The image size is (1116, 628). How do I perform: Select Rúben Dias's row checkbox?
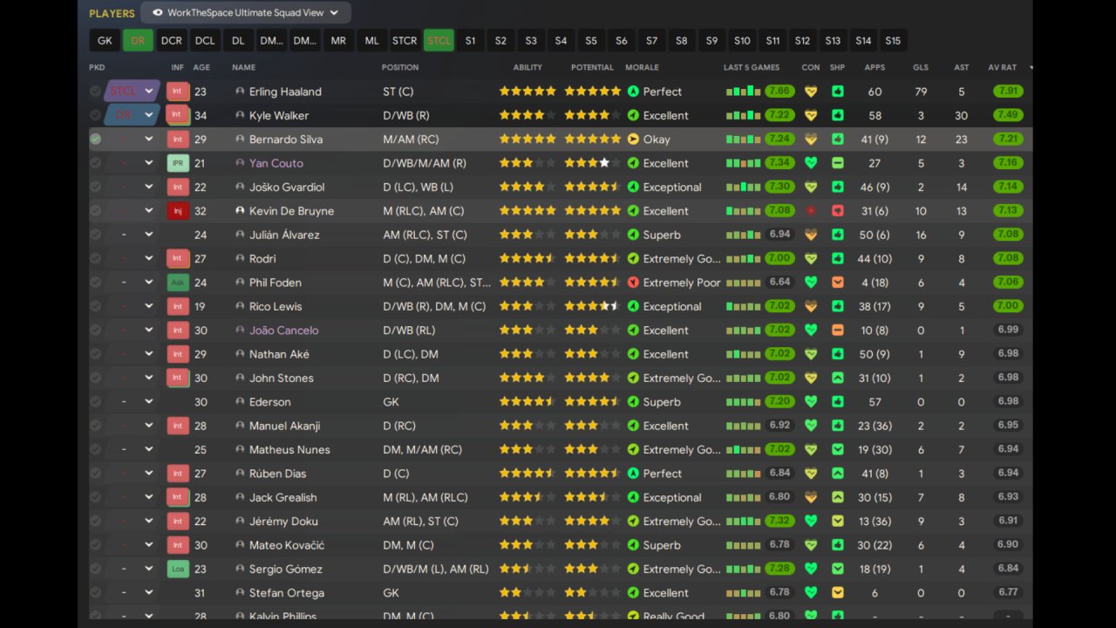(x=95, y=474)
